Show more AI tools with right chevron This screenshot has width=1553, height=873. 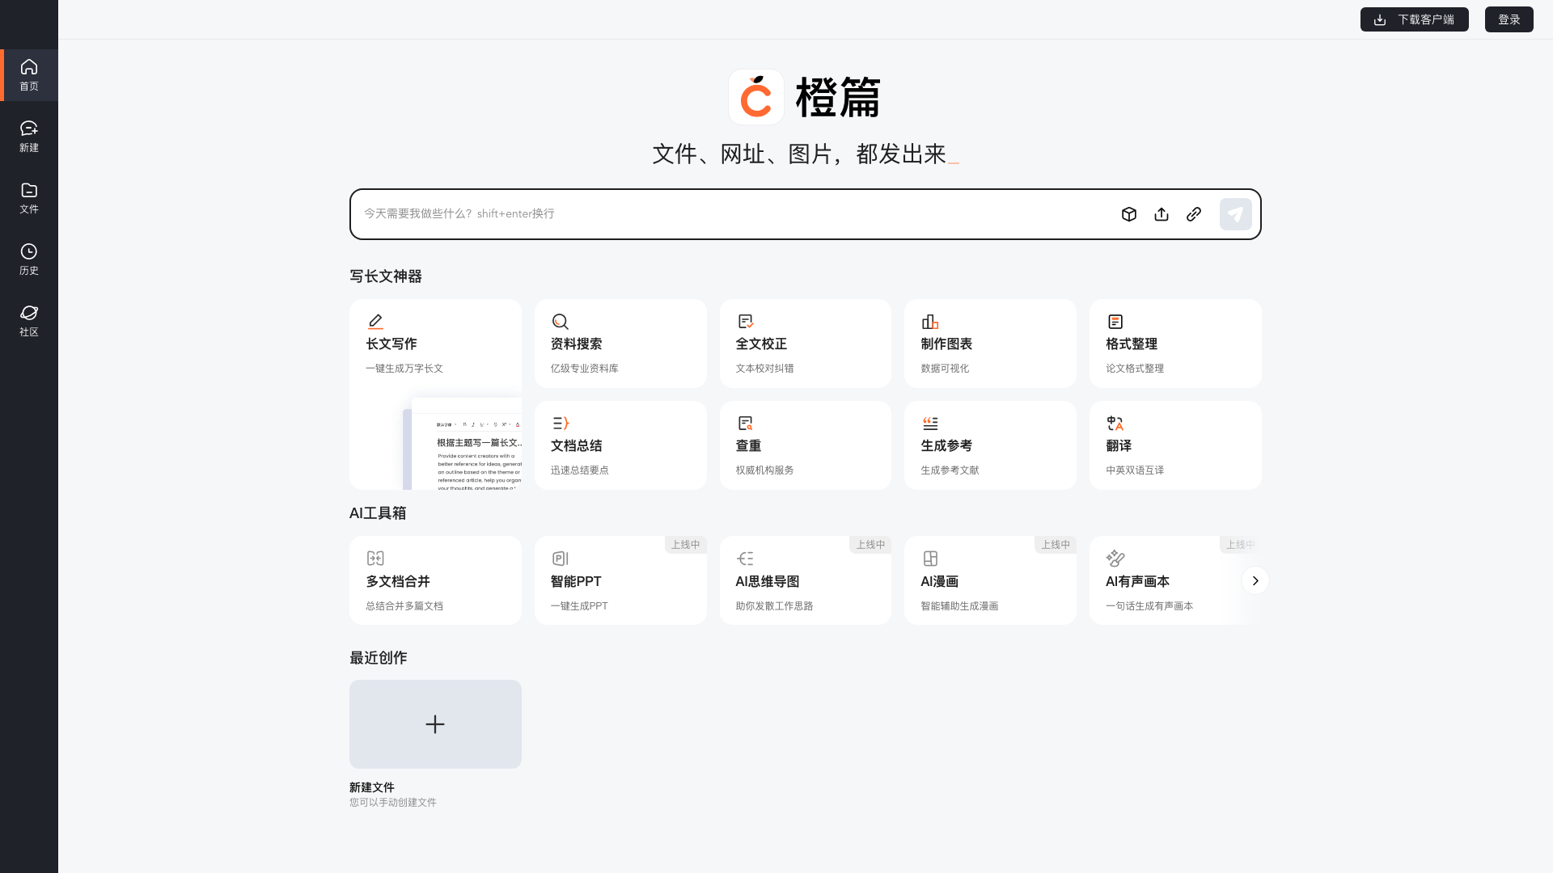(1255, 581)
